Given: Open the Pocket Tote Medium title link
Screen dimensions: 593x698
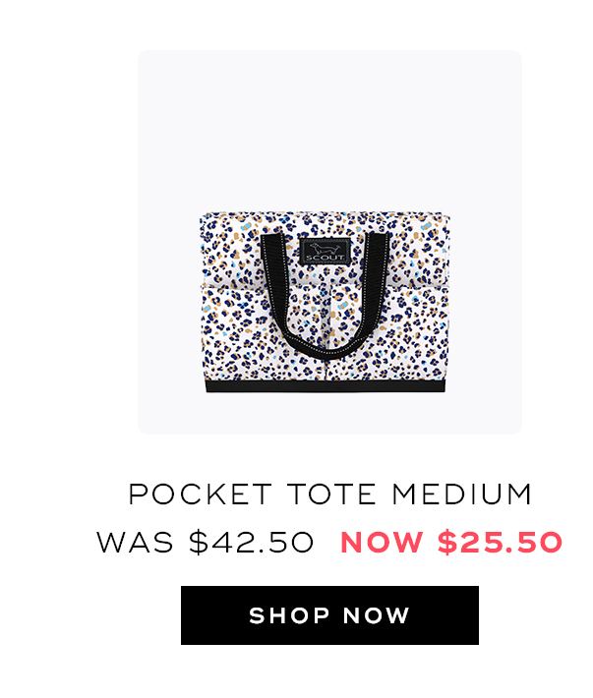Looking at the screenshot, I should coord(329,494).
